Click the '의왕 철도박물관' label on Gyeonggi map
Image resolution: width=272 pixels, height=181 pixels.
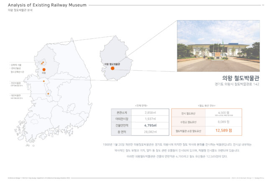(x=112, y=64)
